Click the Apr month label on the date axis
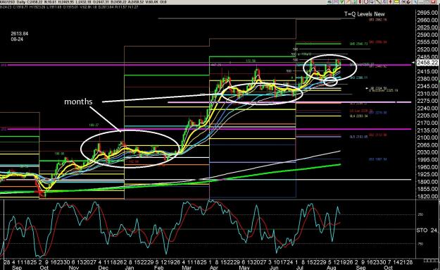Viewport: 440px width, 270px height. (214, 267)
